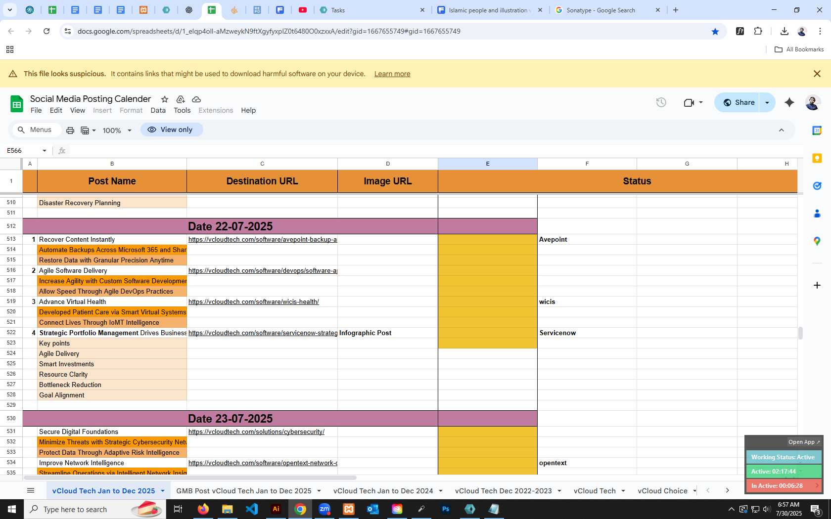Screen dimensions: 831x519
Task: Open Gemini sparkle assistant icon
Action: coord(789,102)
